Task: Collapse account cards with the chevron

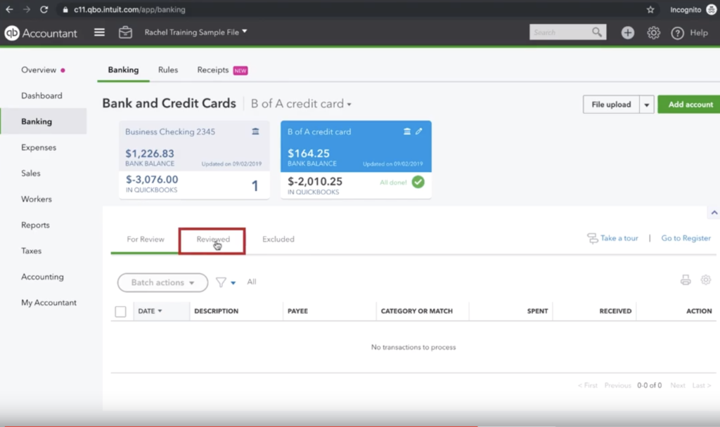Action: pos(714,212)
